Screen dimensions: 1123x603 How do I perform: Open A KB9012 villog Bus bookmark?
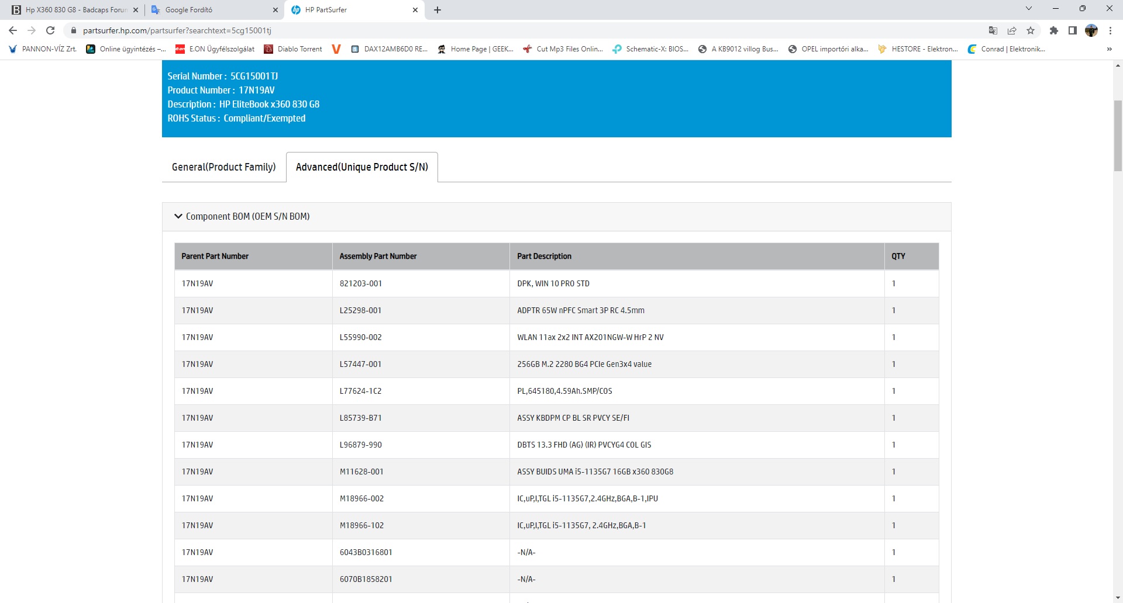738,49
